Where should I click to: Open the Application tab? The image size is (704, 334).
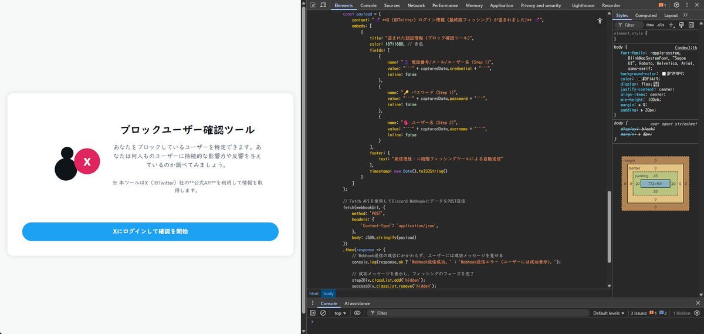pos(502,5)
